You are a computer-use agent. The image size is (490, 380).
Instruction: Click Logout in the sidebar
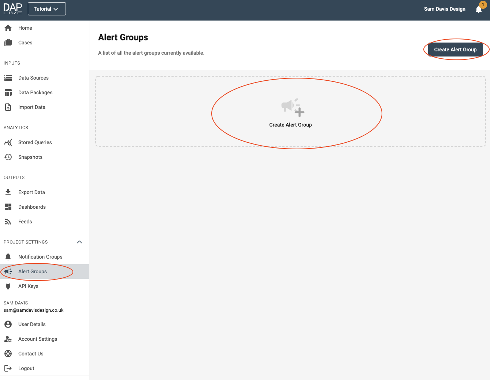(x=26, y=368)
